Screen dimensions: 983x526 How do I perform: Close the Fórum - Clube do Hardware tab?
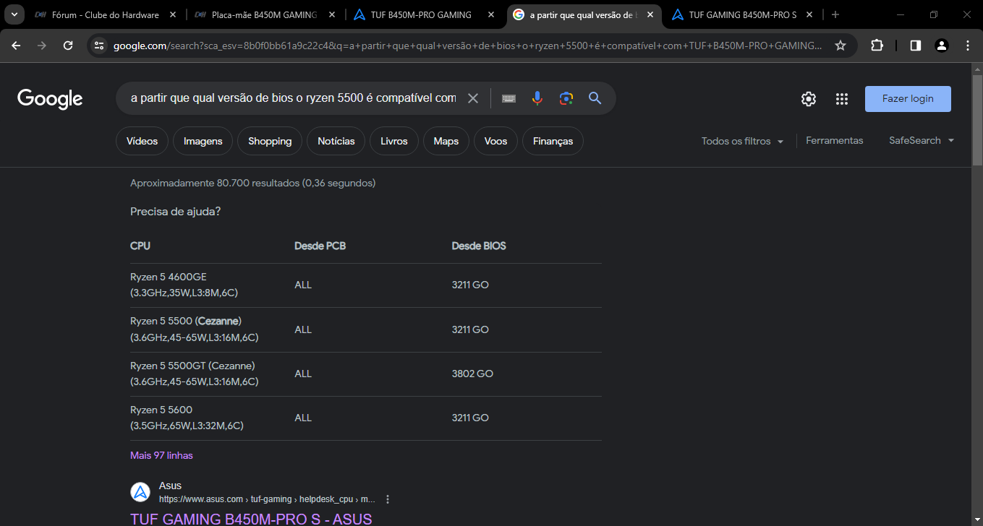172,14
